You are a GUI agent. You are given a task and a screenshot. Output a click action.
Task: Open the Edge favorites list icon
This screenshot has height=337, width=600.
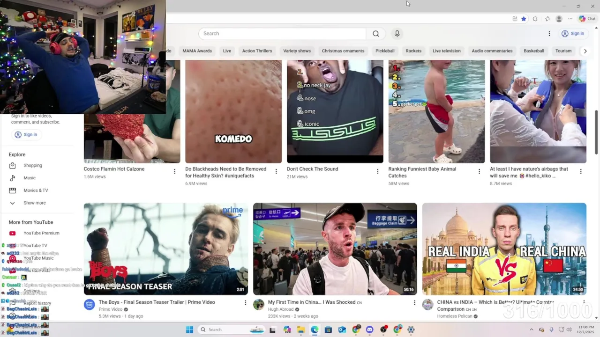tap(547, 19)
